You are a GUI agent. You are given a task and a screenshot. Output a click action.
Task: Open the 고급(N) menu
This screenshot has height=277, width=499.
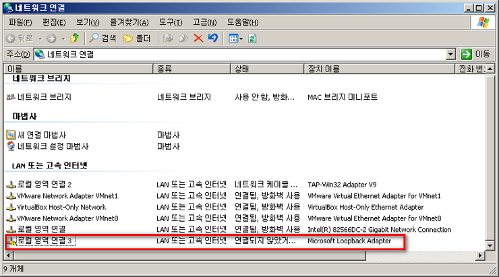click(x=204, y=23)
